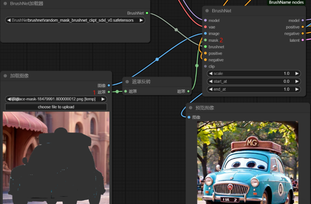This screenshot has width=311, height=204.
Task: Select previous image in 加载图像 node
Action: (x=9, y=99)
